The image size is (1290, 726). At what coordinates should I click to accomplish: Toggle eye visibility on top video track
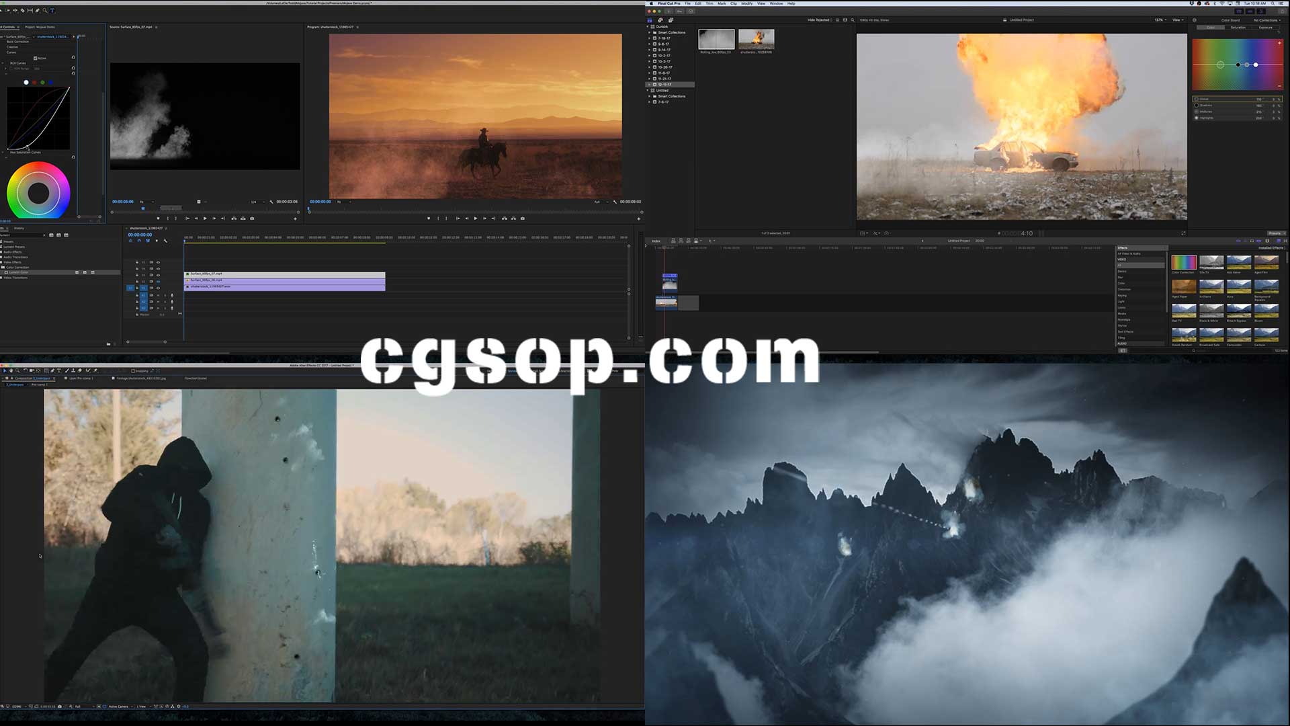pos(158,262)
